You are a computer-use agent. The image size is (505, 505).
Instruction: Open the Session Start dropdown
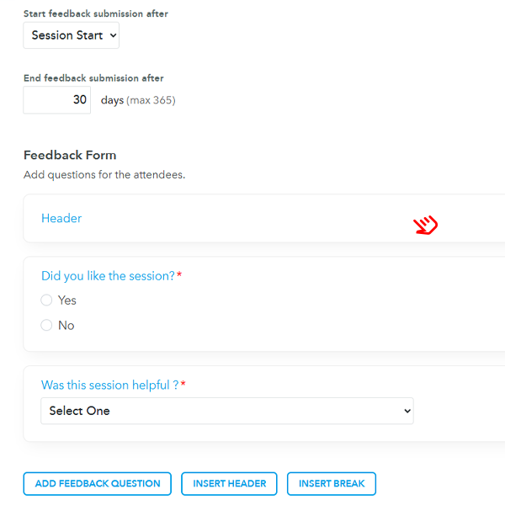[x=72, y=35]
